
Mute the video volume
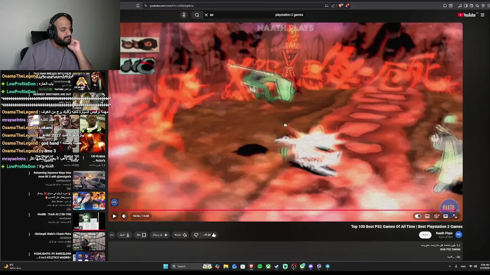(124, 216)
